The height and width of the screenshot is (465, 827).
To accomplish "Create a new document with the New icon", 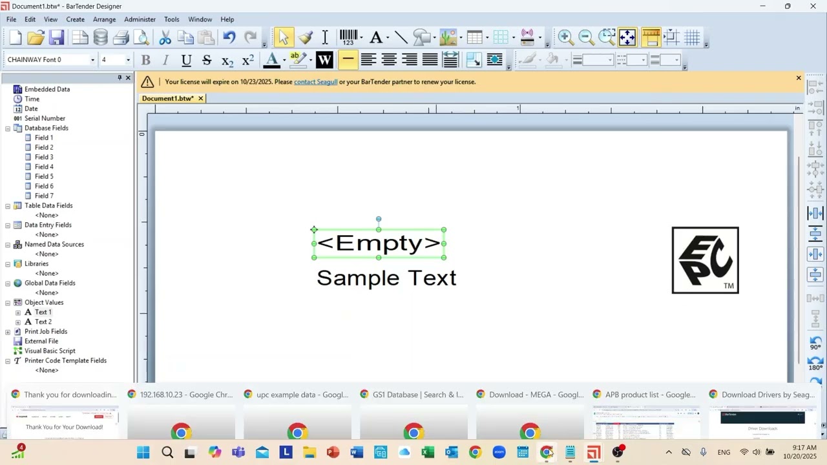I will click(x=16, y=37).
